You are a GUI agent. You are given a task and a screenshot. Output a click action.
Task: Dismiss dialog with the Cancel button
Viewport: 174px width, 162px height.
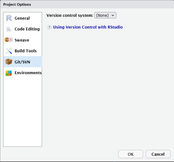click(x=158, y=154)
